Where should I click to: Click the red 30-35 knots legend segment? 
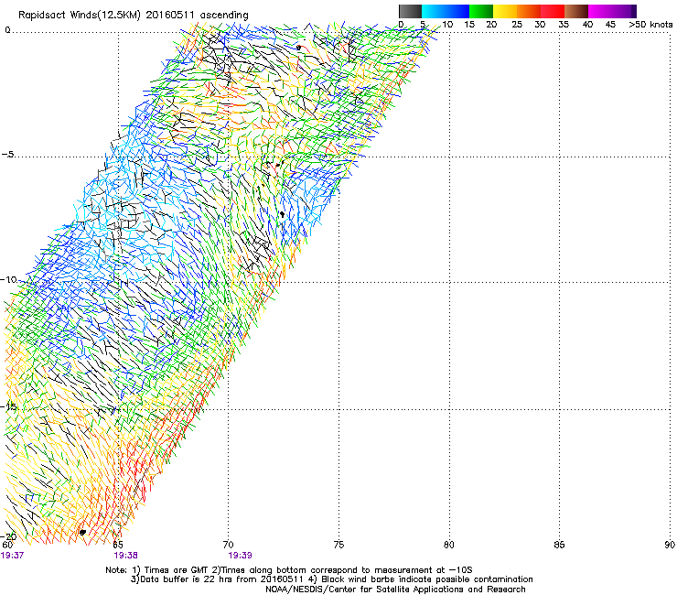553,11
